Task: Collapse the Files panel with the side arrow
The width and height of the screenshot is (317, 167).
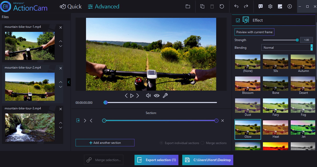Action: pyautogui.click(x=68, y=82)
